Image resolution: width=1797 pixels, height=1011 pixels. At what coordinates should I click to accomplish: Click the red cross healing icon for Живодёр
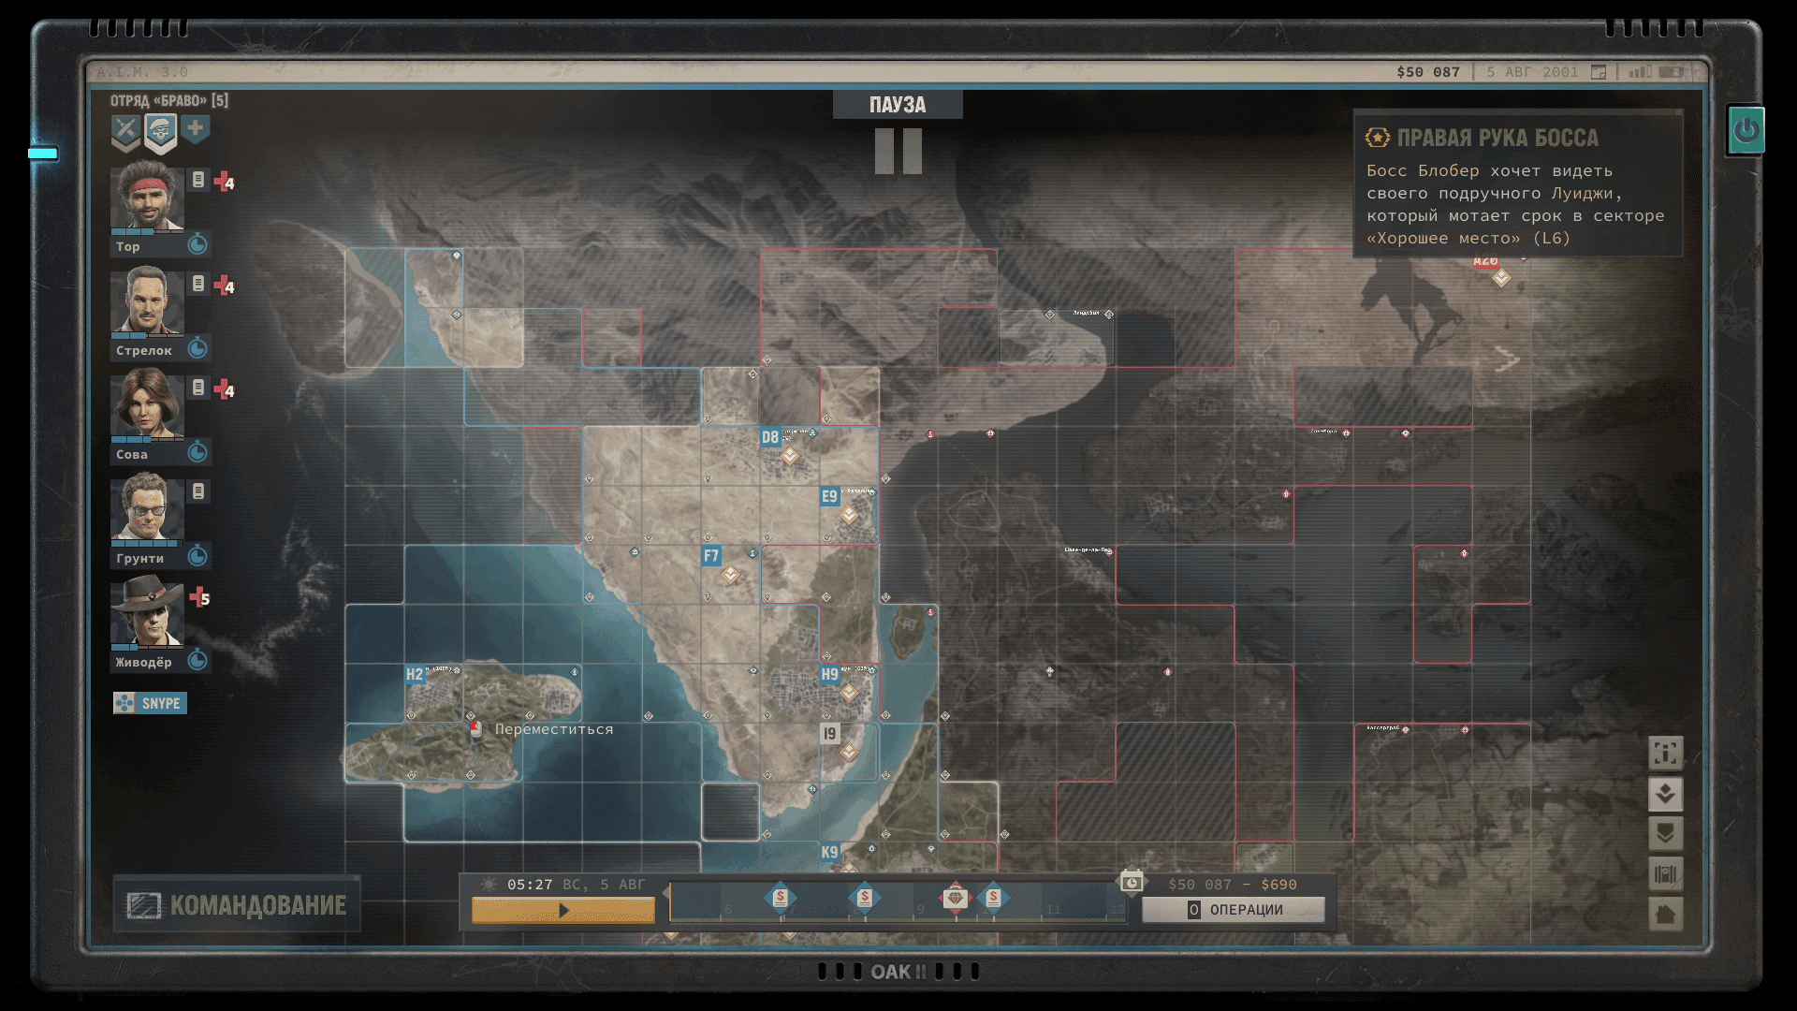[x=199, y=597]
